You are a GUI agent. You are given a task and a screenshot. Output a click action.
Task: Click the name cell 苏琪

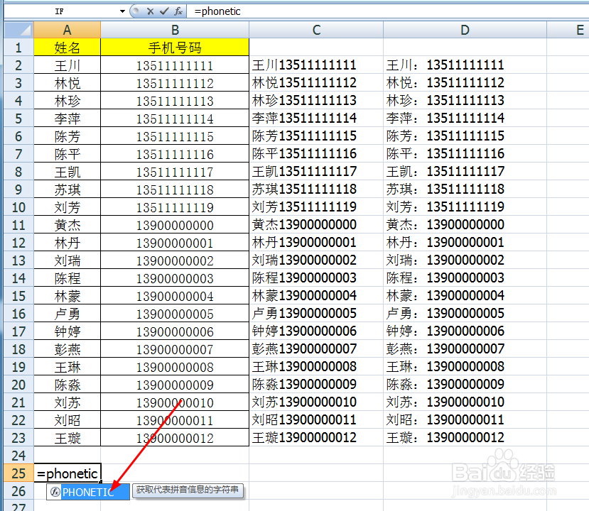(x=67, y=189)
